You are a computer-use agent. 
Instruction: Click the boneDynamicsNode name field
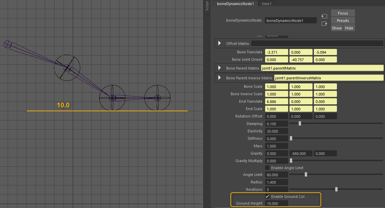[x=291, y=21]
